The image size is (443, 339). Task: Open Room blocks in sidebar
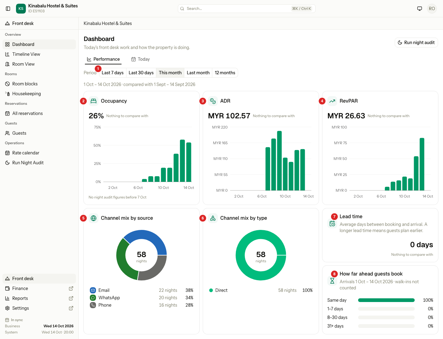pos(39,84)
